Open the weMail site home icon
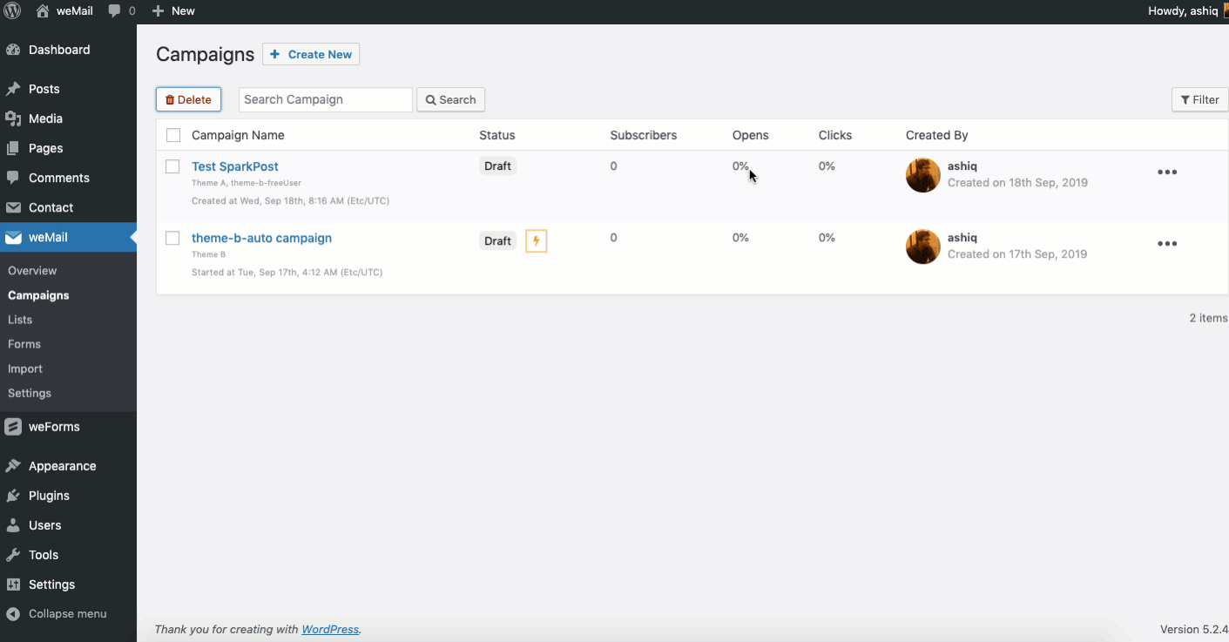 [x=43, y=11]
